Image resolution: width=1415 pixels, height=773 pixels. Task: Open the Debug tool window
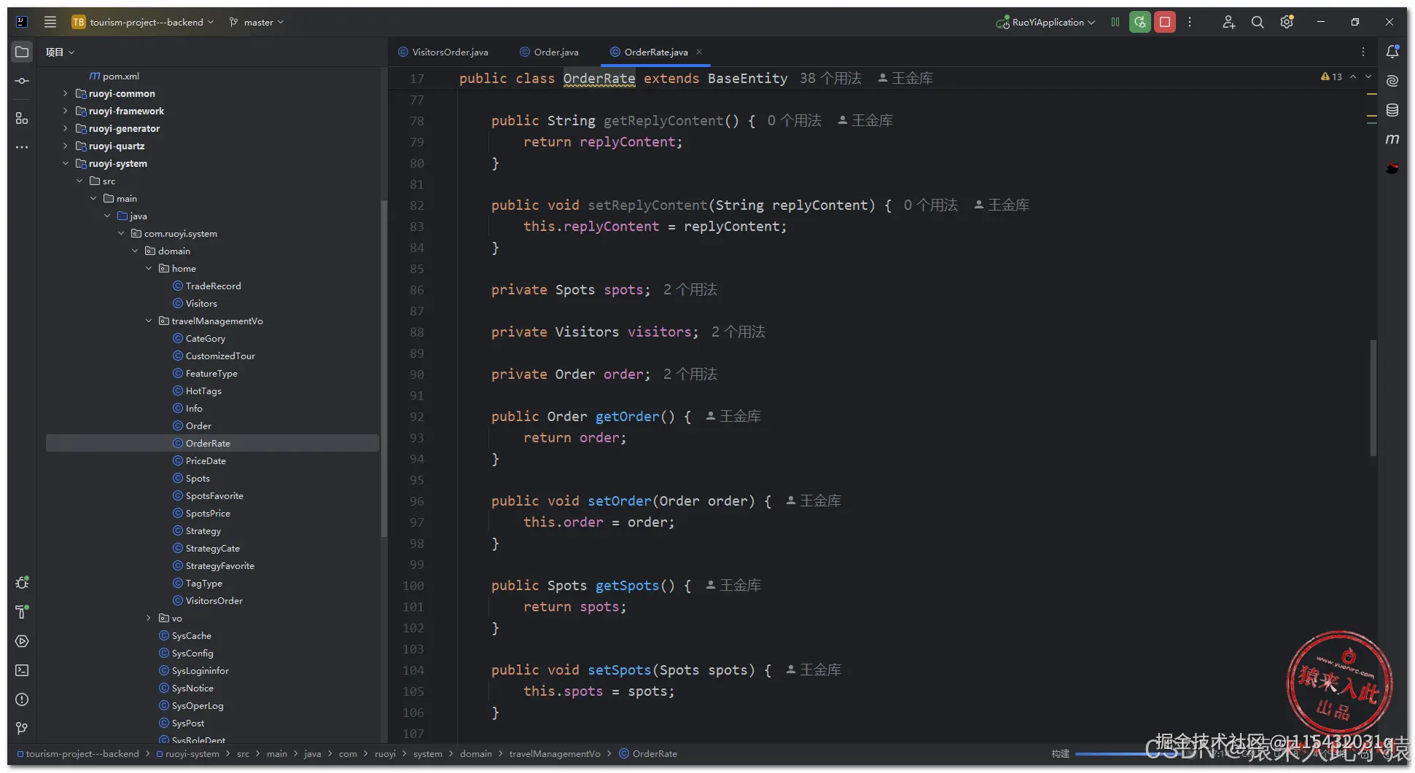(x=22, y=583)
